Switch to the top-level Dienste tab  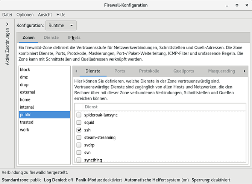pos(51,38)
